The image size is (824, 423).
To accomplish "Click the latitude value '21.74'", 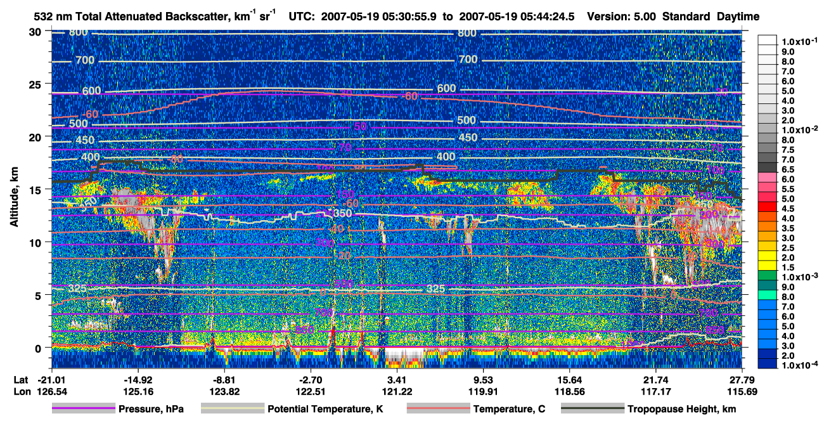I will pyautogui.click(x=656, y=379).
